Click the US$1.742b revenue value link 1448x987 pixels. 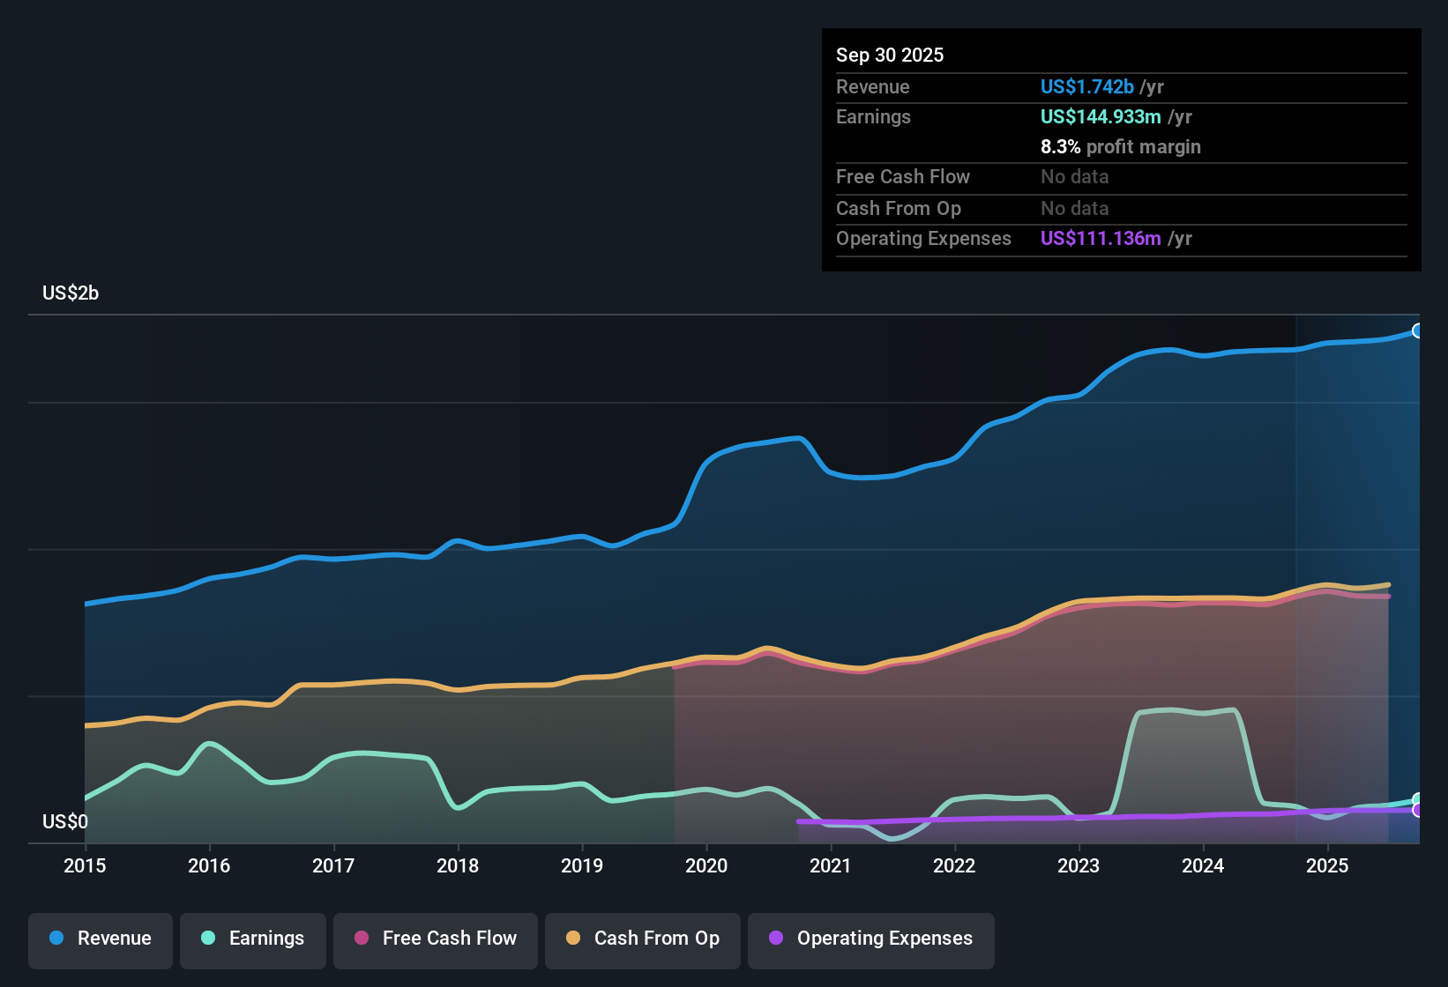tap(1086, 86)
